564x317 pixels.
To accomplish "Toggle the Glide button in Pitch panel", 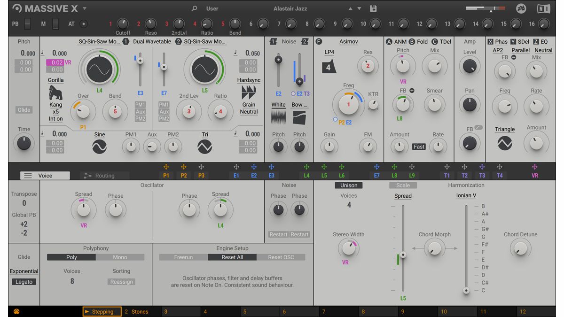I will pos(24,110).
